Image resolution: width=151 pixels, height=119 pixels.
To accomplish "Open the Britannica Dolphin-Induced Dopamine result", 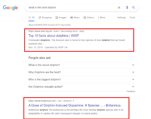I will click(74, 105).
